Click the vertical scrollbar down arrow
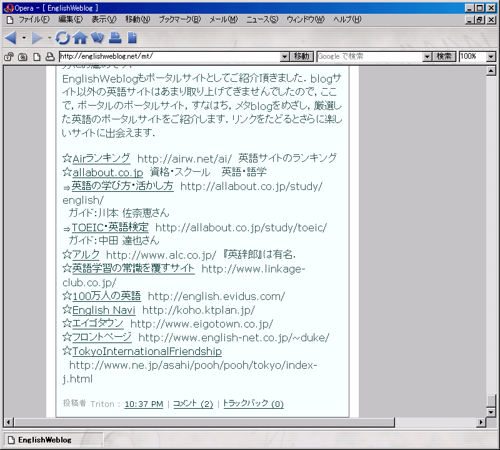Image resolution: width=500 pixels, height=450 pixels. tap(491, 412)
